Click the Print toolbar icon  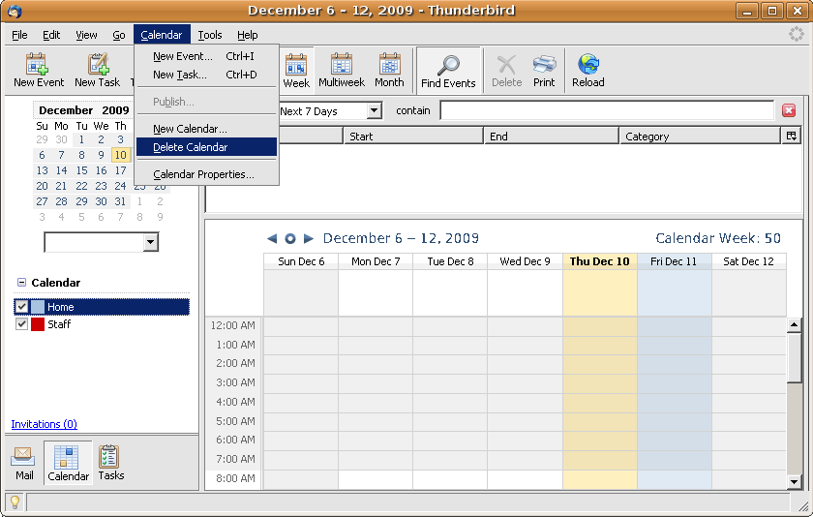544,64
